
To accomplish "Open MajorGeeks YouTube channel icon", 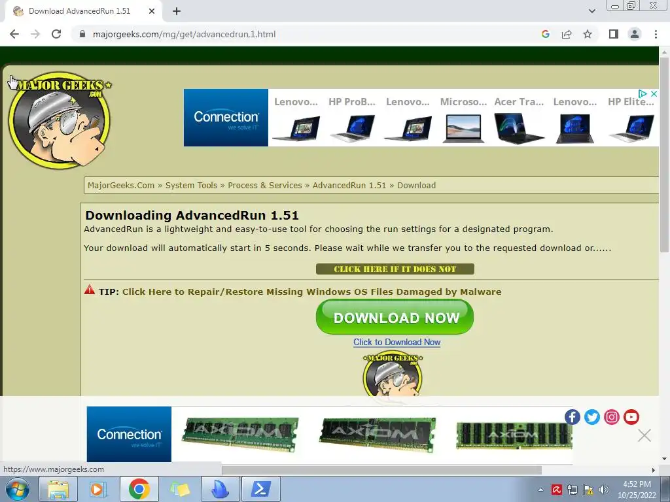I will (631, 416).
